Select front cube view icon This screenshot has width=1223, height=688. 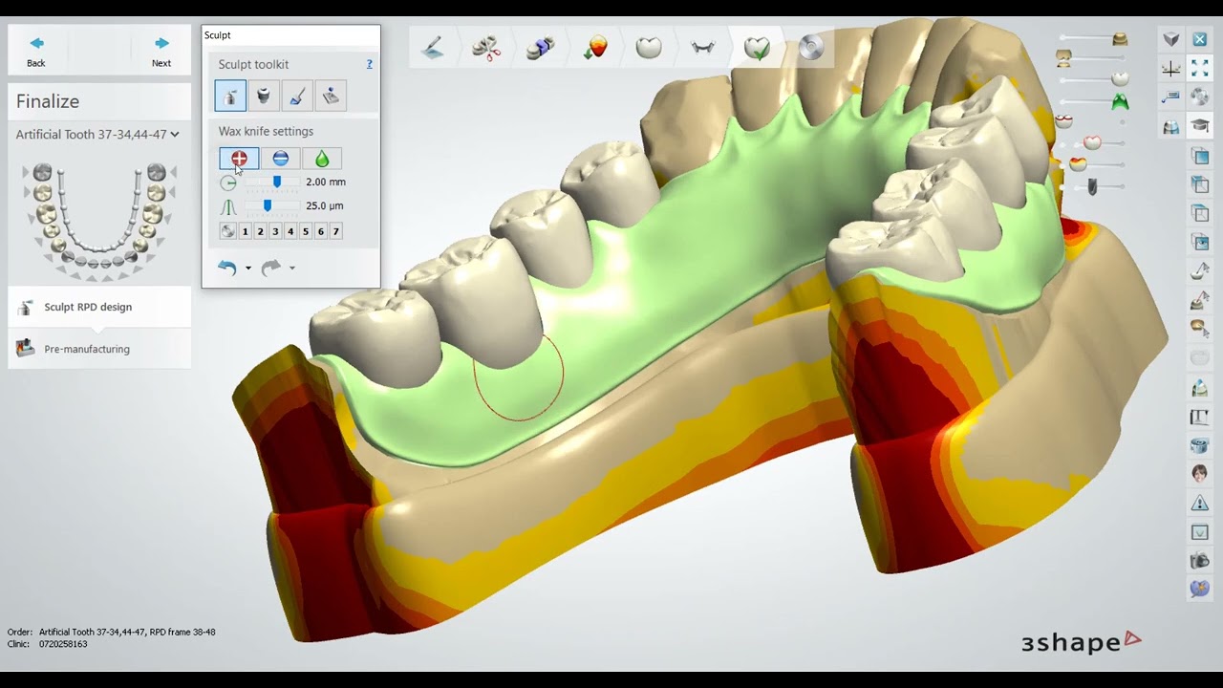click(x=1200, y=156)
